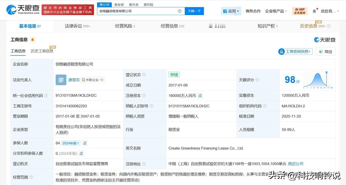Click organization code MA1K3LDH-2

click(x=293, y=106)
